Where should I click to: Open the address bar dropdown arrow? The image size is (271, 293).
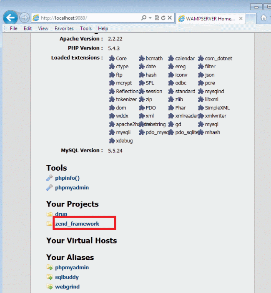click(150, 18)
